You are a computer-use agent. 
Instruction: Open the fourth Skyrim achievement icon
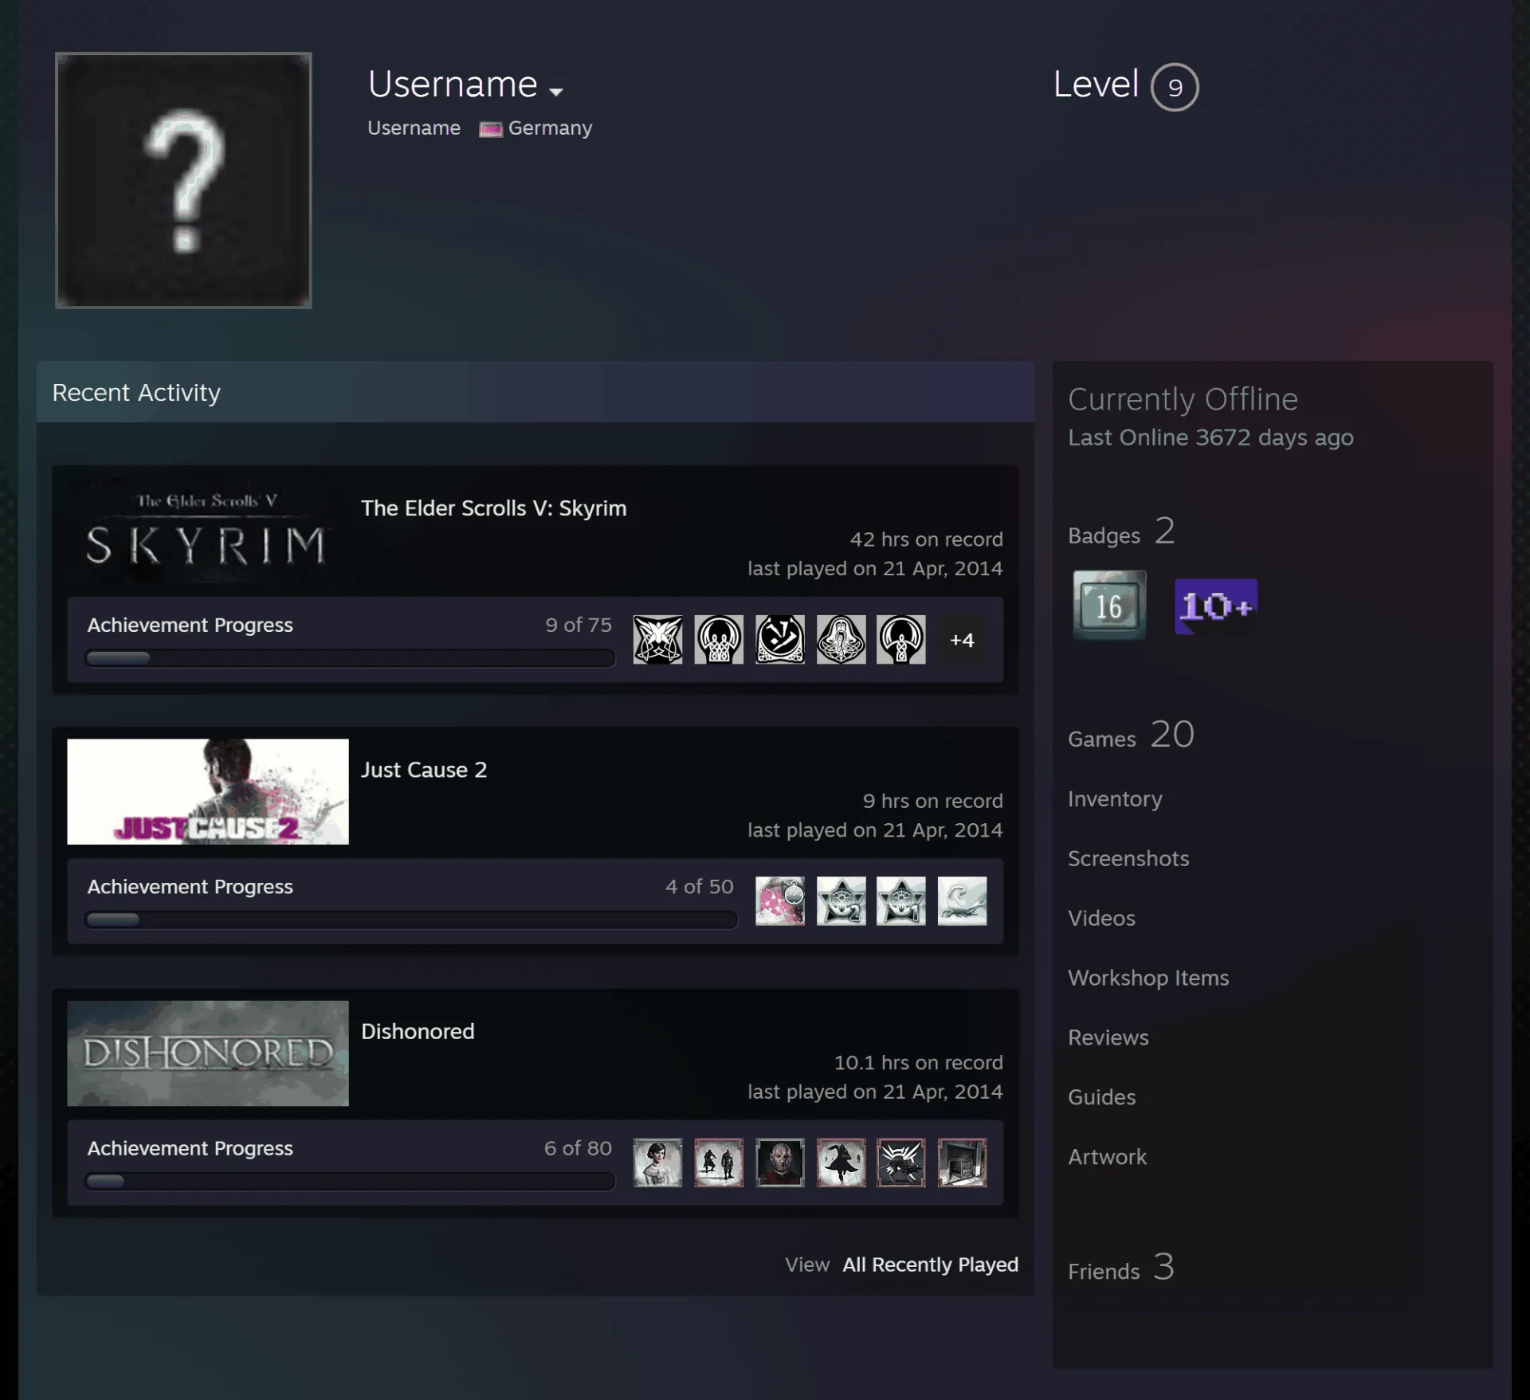841,639
